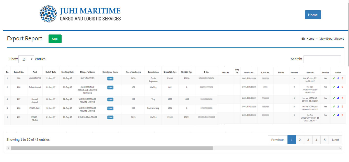The image size is (349, 162).
Task: Jump to page 5 in pagination
Action: [324, 140]
